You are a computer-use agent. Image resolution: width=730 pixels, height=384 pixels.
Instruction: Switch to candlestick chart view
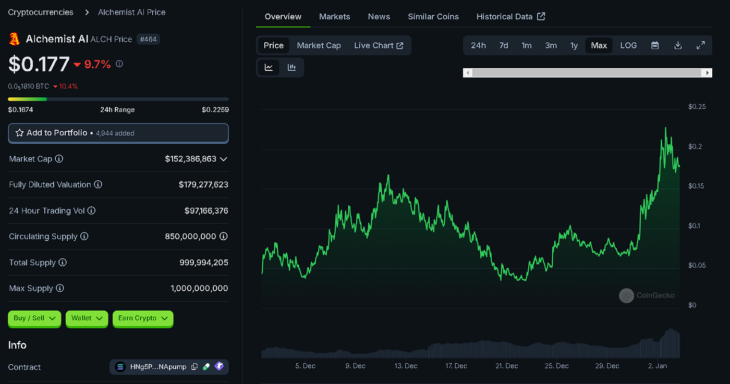point(291,67)
